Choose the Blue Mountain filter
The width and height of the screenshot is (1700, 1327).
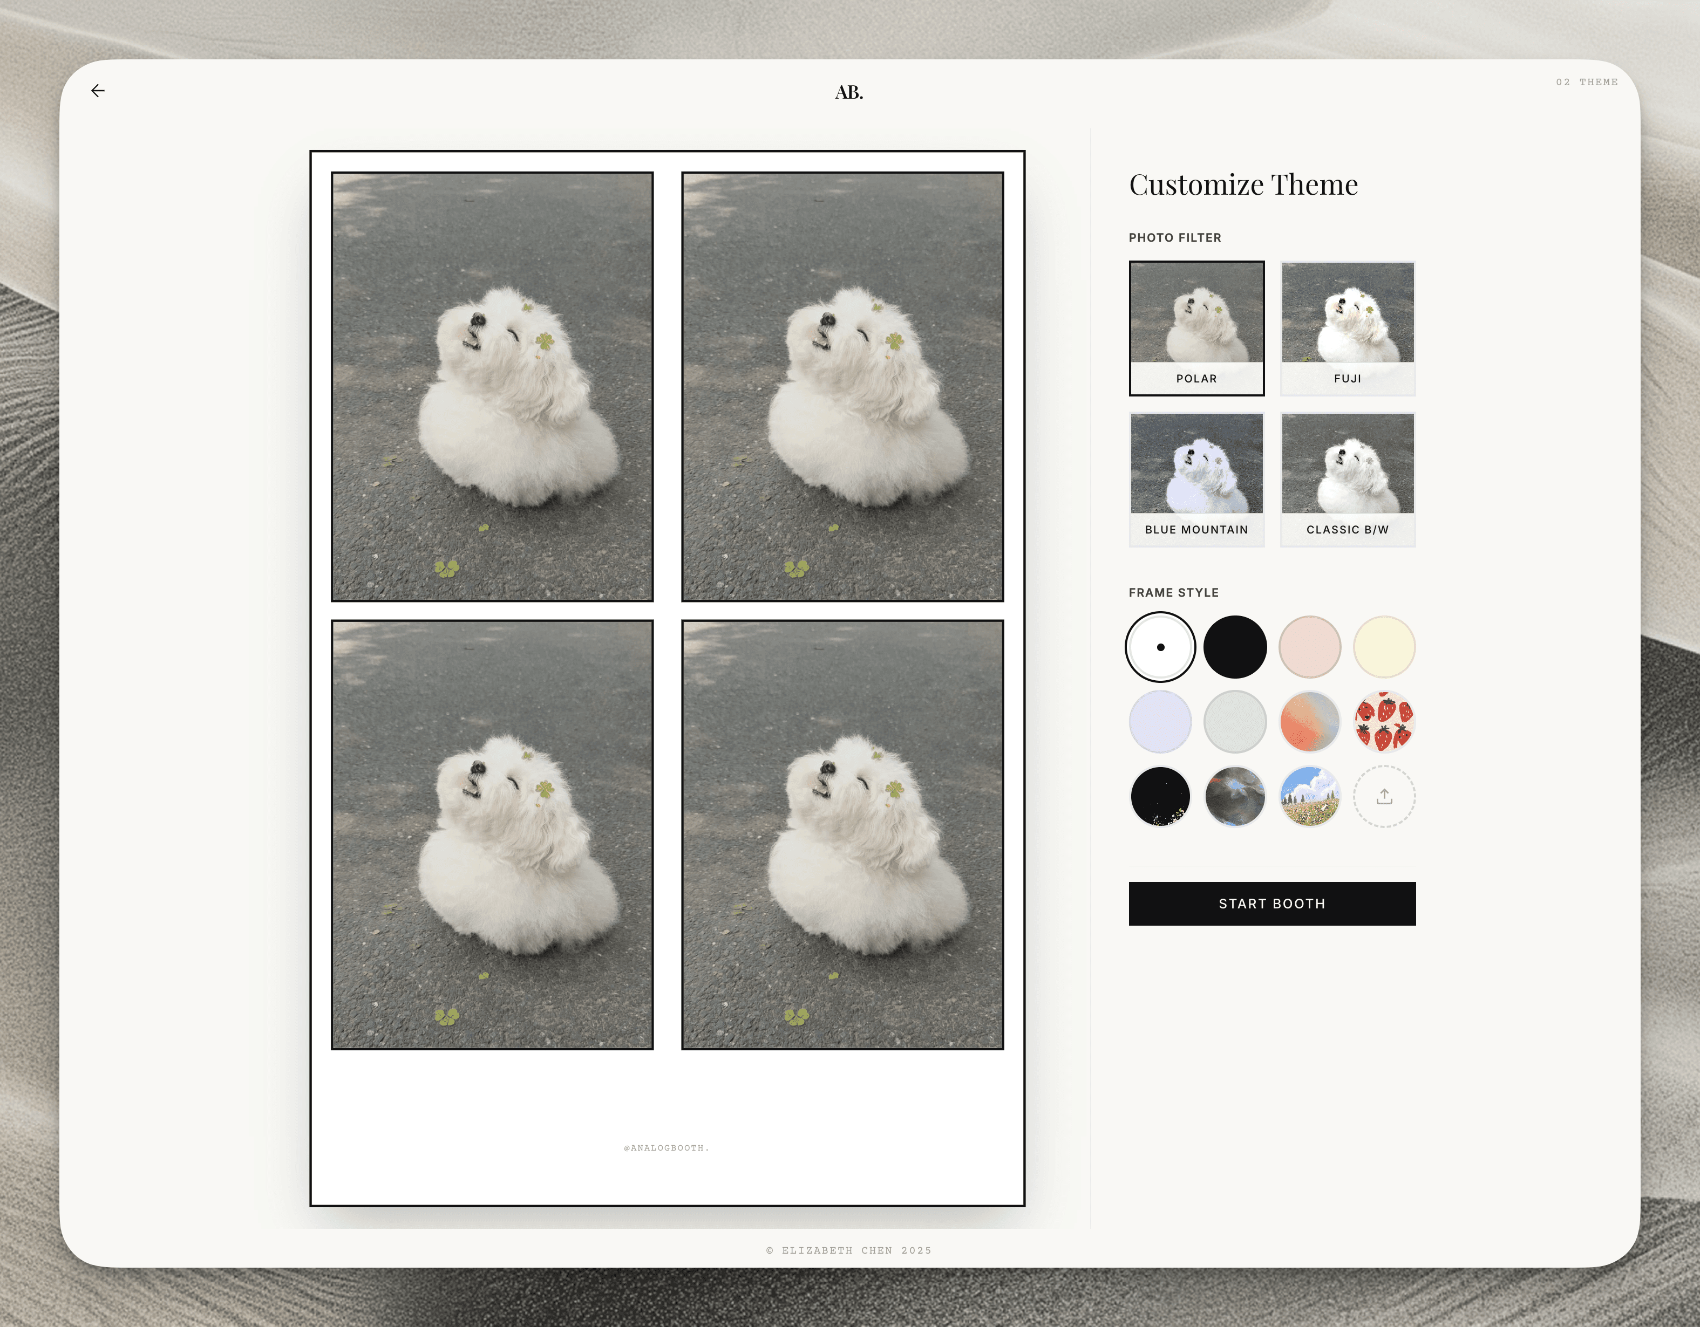(x=1196, y=479)
